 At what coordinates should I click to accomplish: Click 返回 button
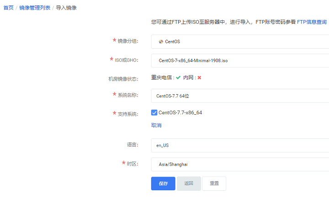(189, 183)
